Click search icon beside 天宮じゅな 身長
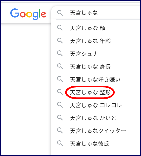Image resolution: width=141 pixels, height=156 pixels. click(60, 66)
